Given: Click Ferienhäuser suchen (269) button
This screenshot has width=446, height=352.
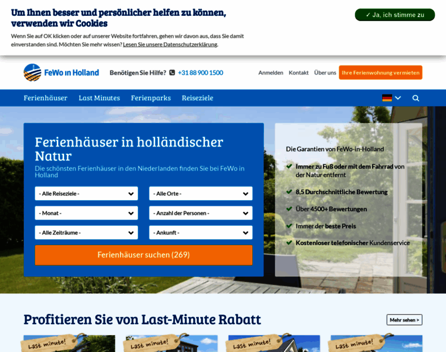Looking at the screenshot, I should pos(144,255).
